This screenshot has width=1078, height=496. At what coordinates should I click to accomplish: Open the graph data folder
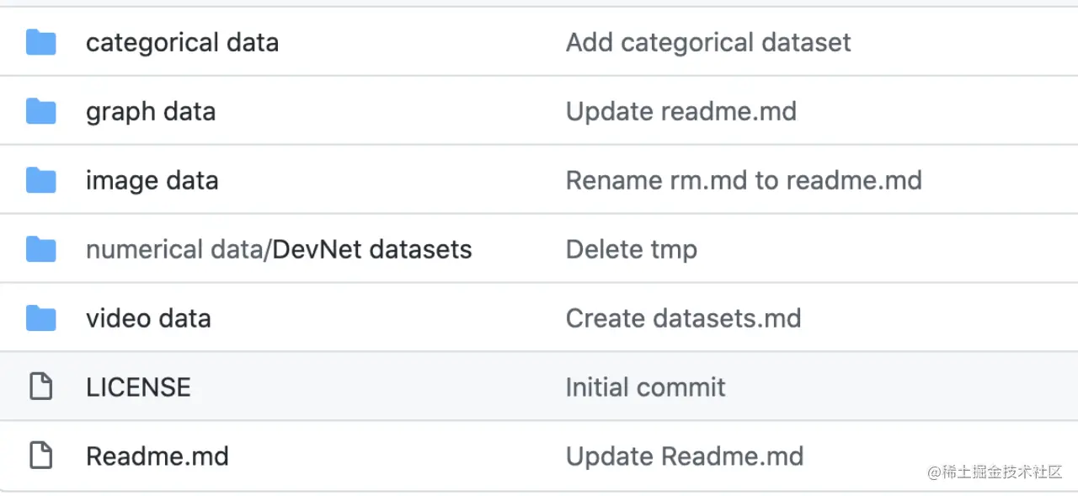151,111
